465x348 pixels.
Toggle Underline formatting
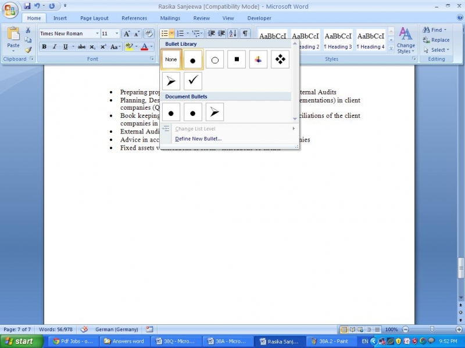point(65,47)
